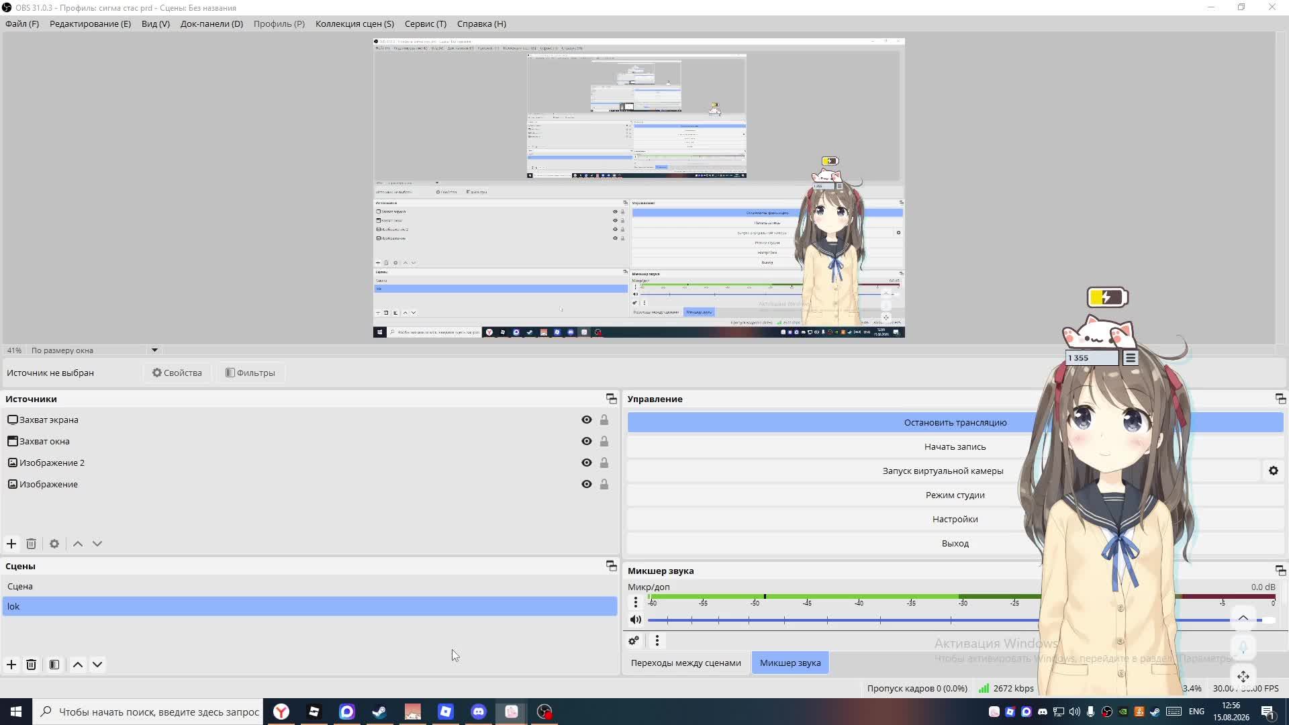Hide Изображение 2 source eye icon

tap(587, 463)
